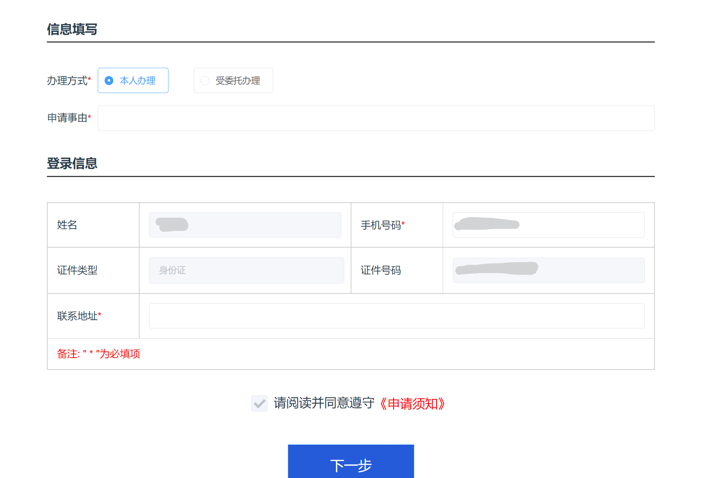Click the 申请事由 field label
Screen dimensions: 714x478
[67, 118]
